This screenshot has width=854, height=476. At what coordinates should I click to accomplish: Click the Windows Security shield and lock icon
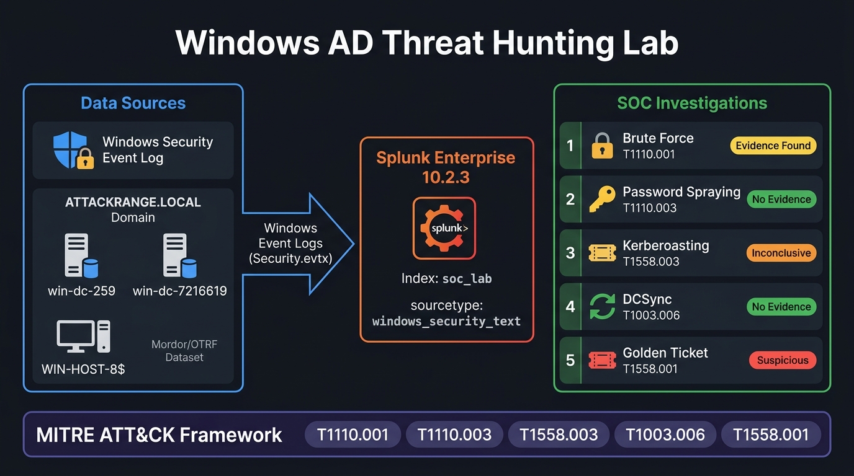click(x=73, y=150)
